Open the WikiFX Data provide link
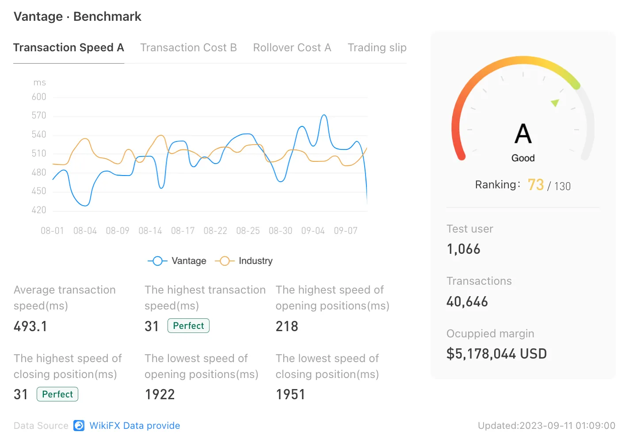The image size is (633, 443). tap(135, 426)
